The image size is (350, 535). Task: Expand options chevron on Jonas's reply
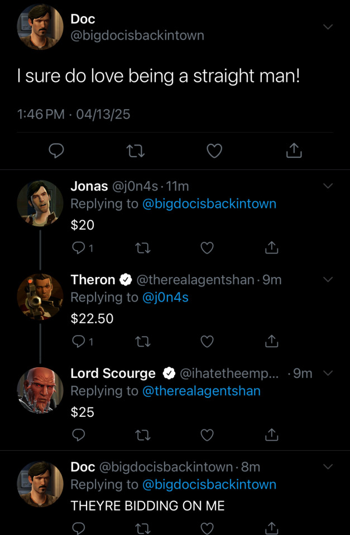point(328,186)
